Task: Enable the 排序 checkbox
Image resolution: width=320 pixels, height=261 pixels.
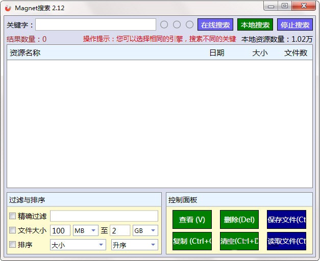Action: pyautogui.click(x=12, y=245)
